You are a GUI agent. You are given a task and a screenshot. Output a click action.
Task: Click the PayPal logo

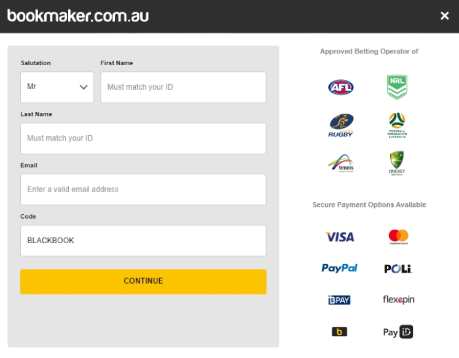340,268
